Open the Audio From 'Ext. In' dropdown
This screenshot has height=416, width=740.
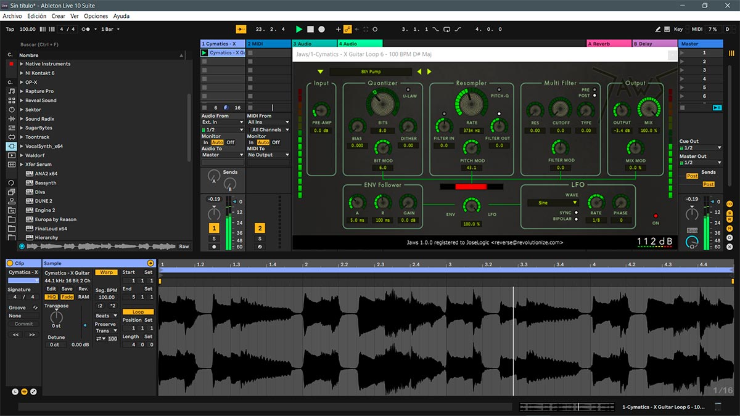pyautogui.click(x=223, y=122)
